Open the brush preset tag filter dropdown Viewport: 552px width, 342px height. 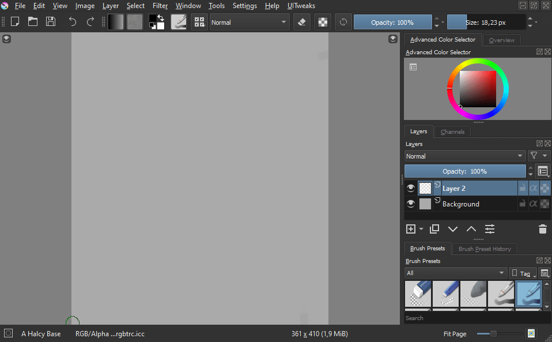click(x=455, y=273)
